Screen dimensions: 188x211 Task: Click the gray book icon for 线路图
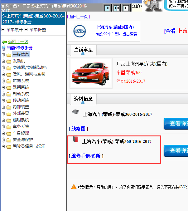click(x=75, y=112)
